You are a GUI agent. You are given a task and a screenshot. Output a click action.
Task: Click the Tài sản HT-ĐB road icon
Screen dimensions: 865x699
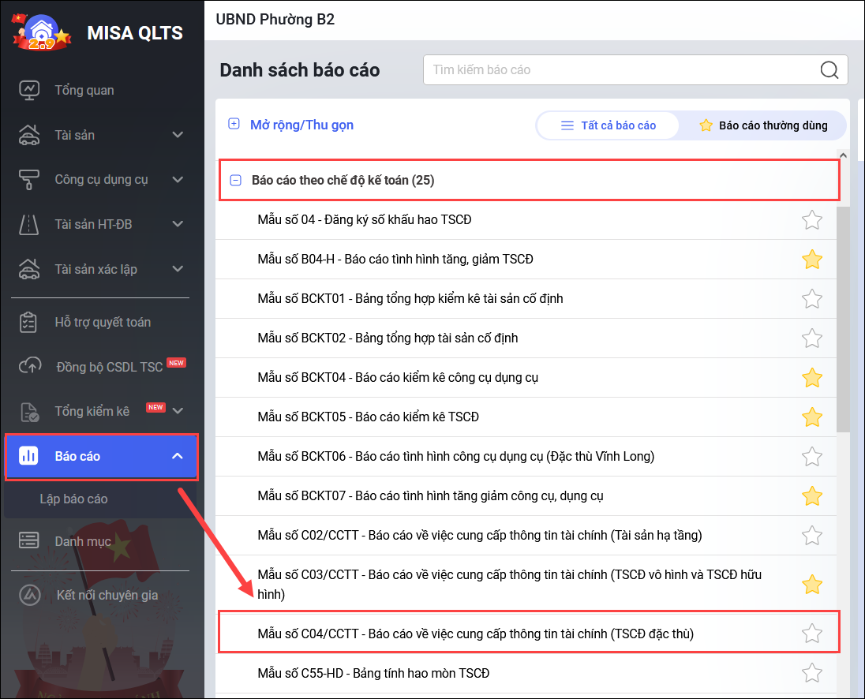pos(28,224)
